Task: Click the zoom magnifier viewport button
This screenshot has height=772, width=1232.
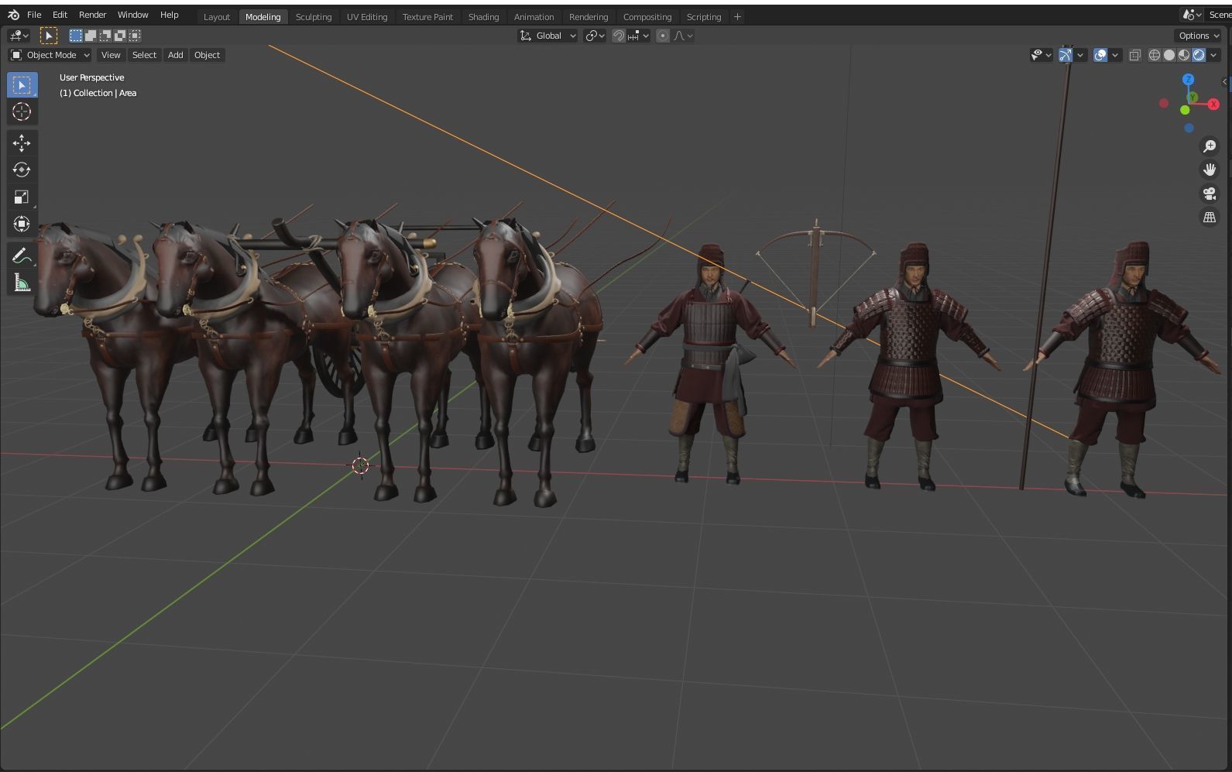Action: pyautogui.click(x=1210, y=146)
